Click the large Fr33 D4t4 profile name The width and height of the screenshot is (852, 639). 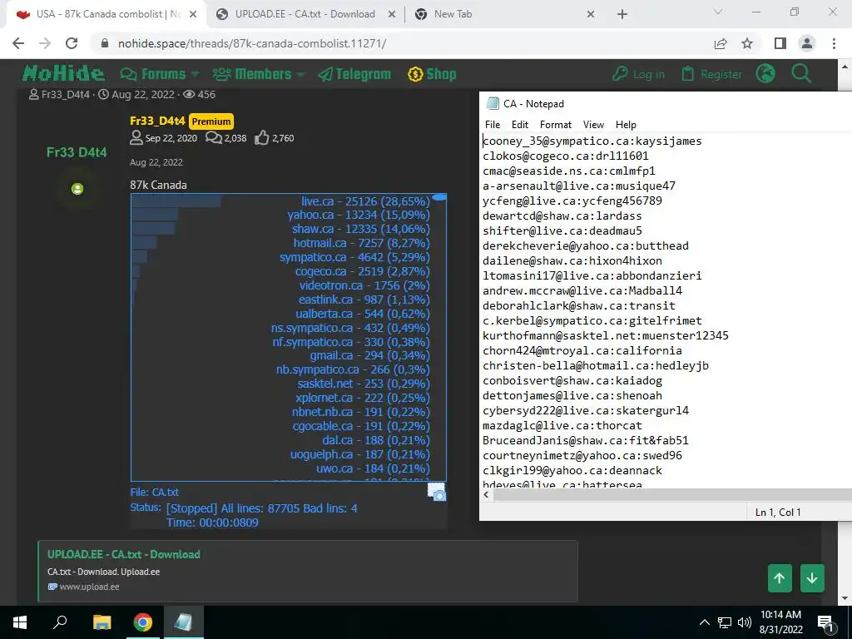pyautogui.click(x=77, y=152)
